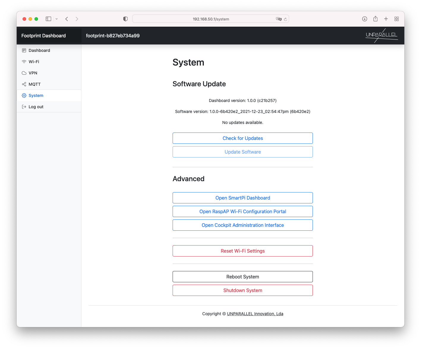Click Shutdown System button
This screenshot has width=421, height=349.
point(243,290)
